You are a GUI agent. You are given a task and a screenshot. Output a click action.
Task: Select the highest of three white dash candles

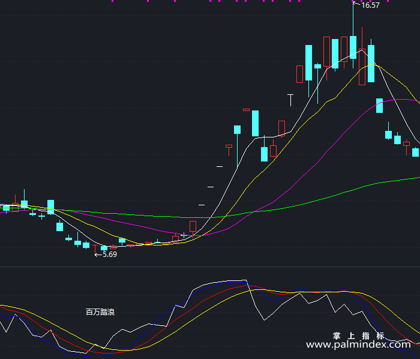[220, 167]
